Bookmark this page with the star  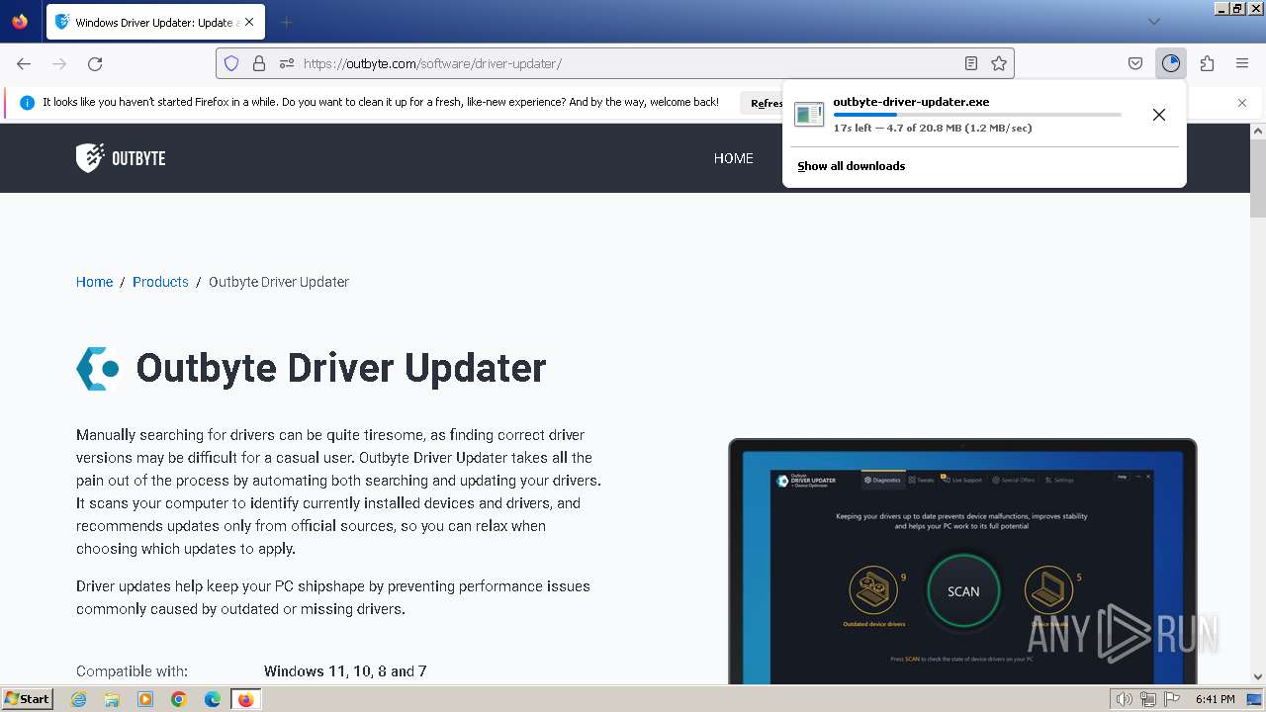tap(999, 63)
